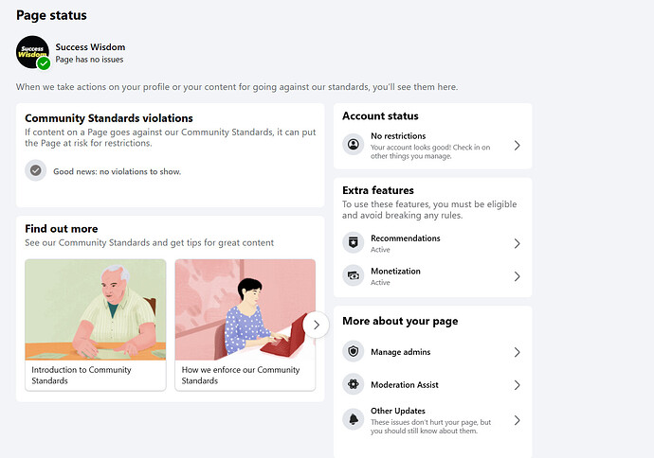Screen dimensions: 654x458
Task: Open the Other Updates chevron arrow
Action: (x=517, y=420)
